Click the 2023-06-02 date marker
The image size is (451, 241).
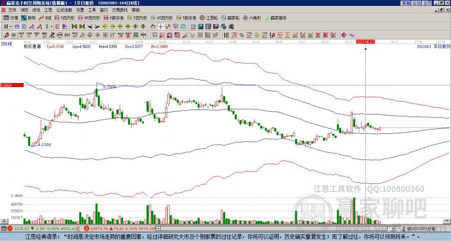pyautogui.click(x=365, y=42)
